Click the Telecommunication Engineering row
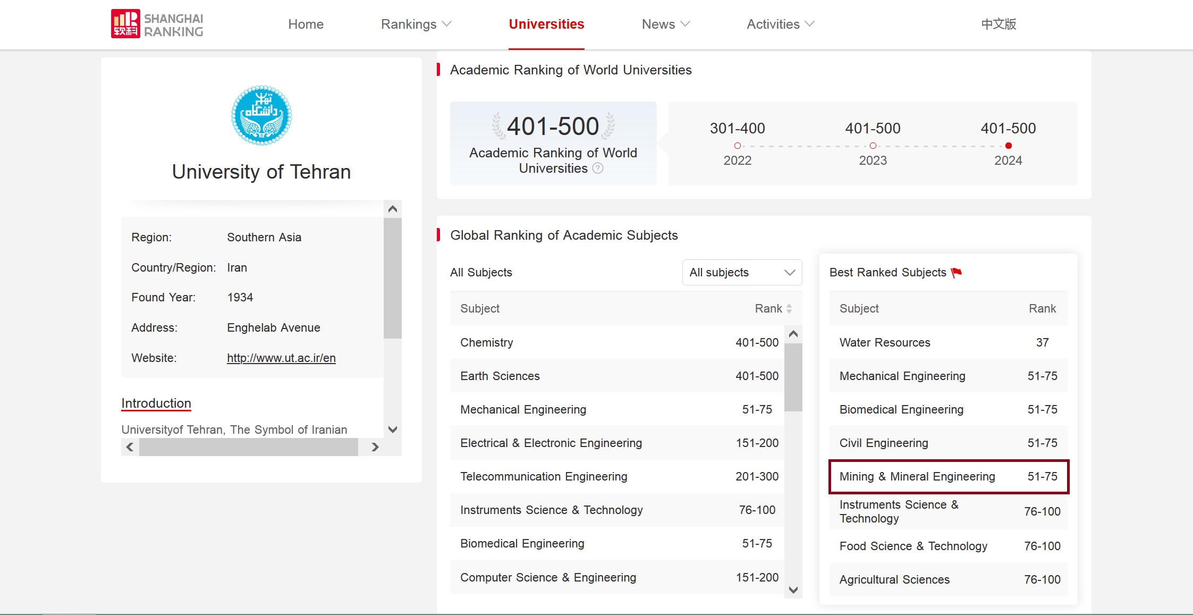The width and height of the screenshot is (1193, 615). click(617, 476)
